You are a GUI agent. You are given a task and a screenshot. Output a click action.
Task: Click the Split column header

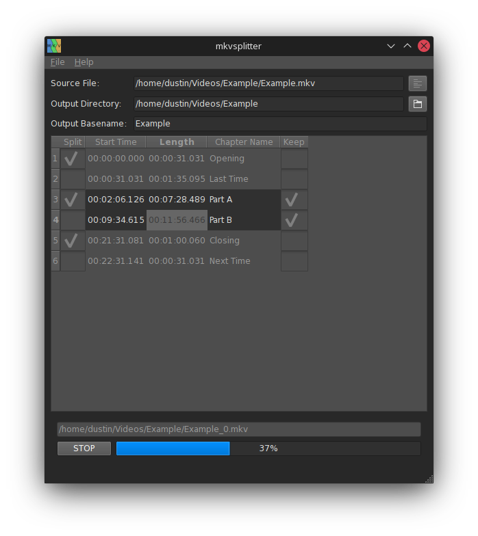[x=73, y=142]
